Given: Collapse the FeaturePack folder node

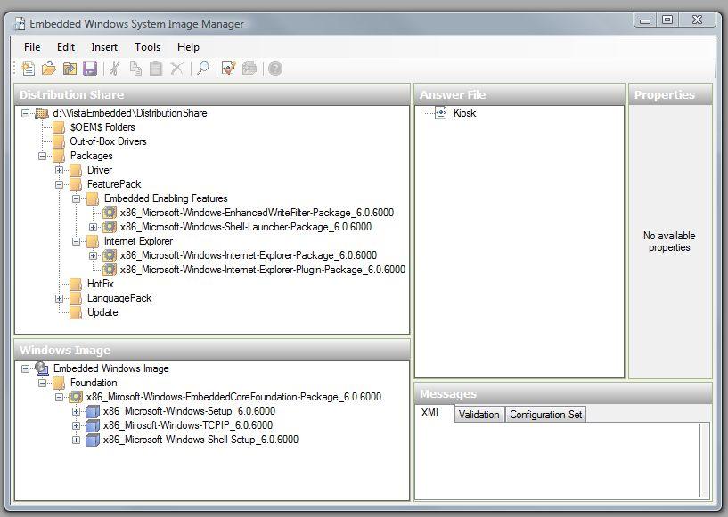Looking at the screenshot, I should pos(59,184).
